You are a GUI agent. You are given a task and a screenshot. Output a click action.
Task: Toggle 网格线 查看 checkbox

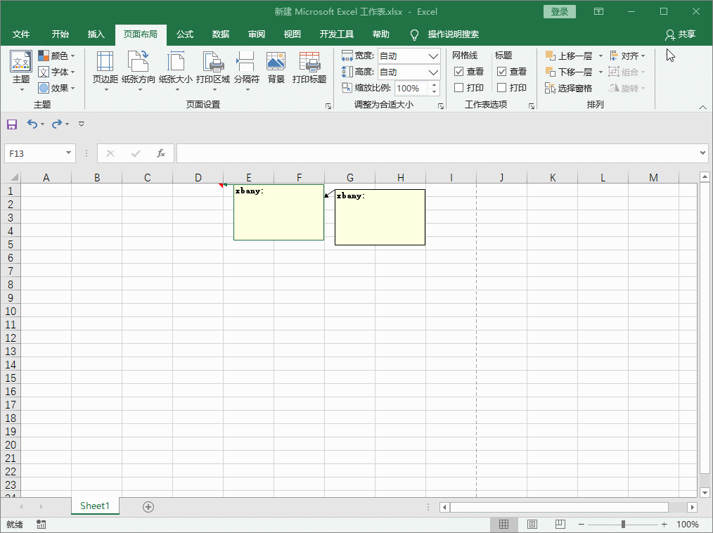[x=459, y=72]
